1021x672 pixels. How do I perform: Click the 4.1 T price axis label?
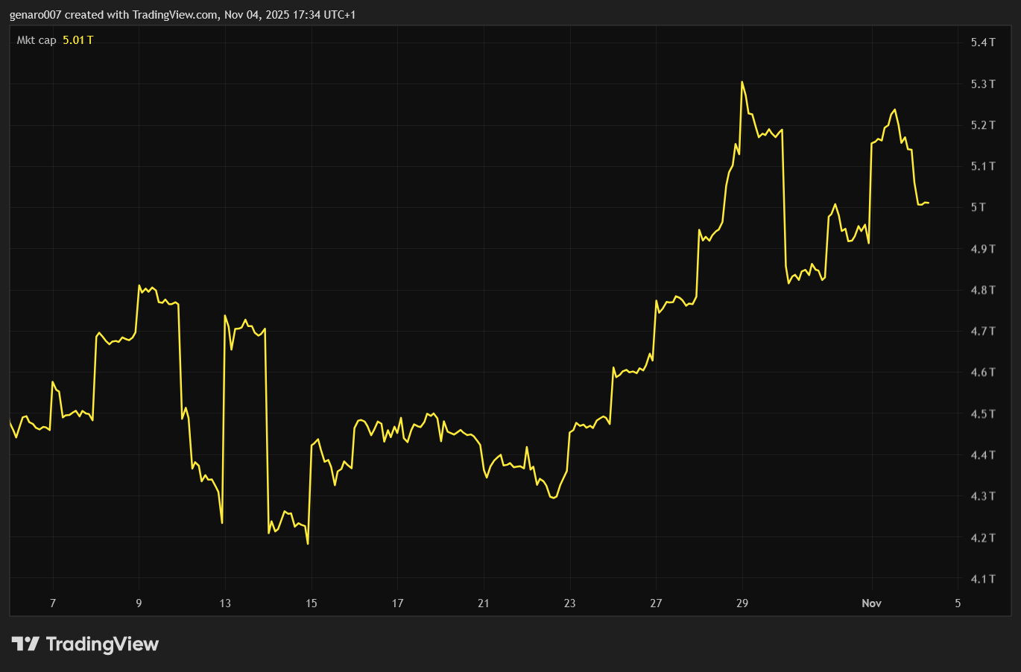(982, 579)
